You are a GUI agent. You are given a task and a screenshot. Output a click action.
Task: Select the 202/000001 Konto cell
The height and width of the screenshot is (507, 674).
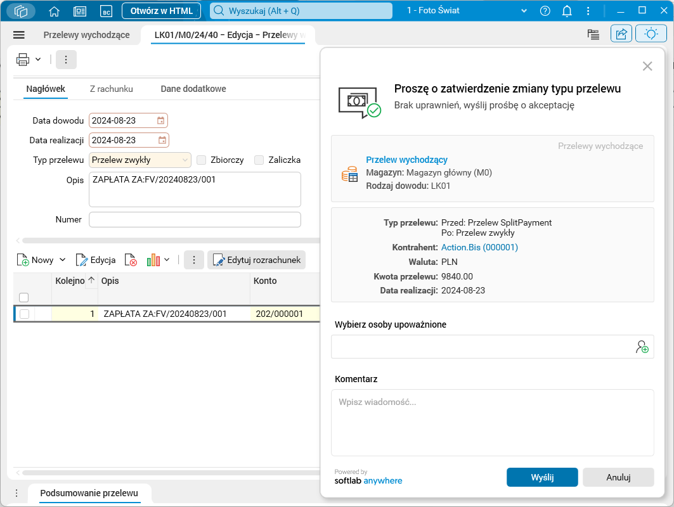coord(285,314)
